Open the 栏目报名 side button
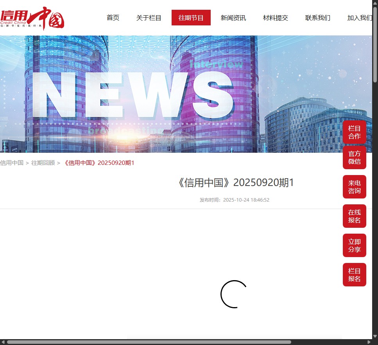Viewport: 378px width, 345px height. pos(355,275)
